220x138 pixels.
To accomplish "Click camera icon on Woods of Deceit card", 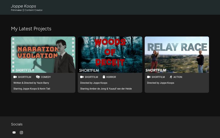I will click(82, 77).
